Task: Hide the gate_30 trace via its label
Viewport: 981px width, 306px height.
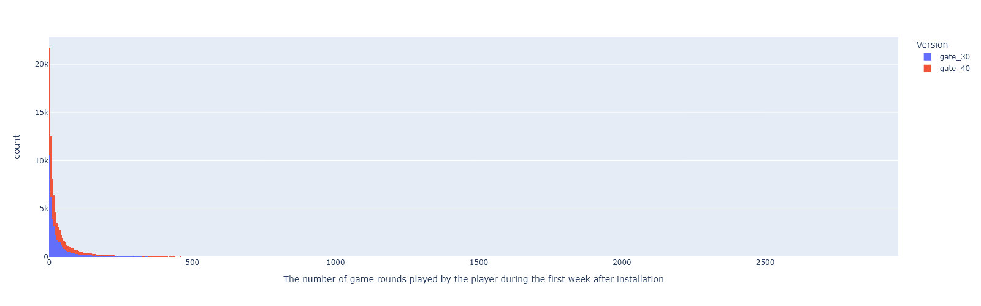Action: [x=955, y=57]
